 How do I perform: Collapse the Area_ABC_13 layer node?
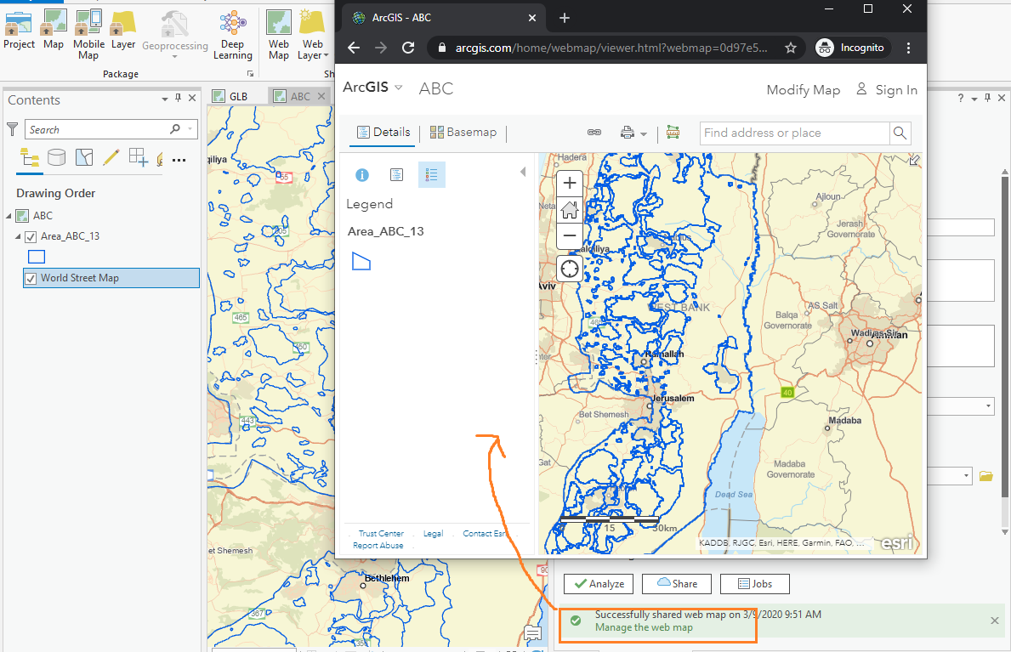coord(18,236)
